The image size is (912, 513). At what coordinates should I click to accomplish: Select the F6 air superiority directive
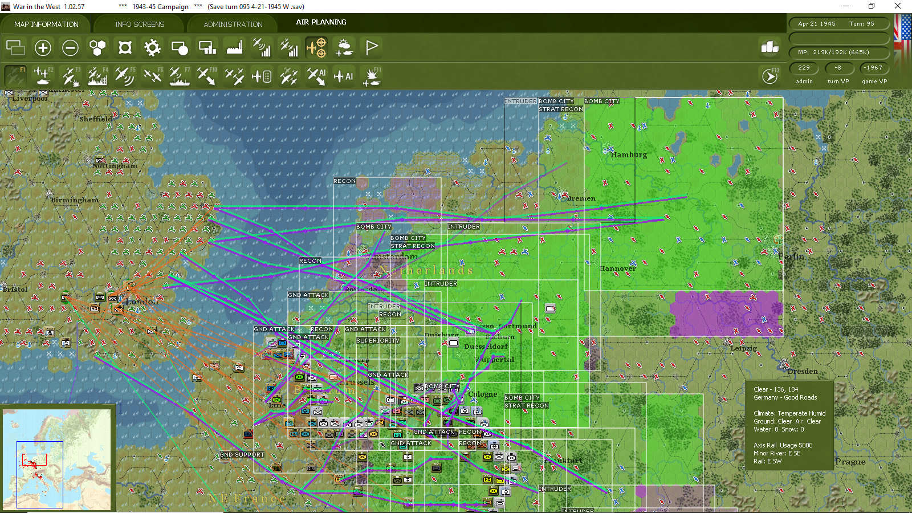point(152,76)
